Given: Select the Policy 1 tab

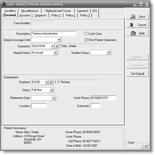Looking at the screenshot, I should (x=56, y=16).
